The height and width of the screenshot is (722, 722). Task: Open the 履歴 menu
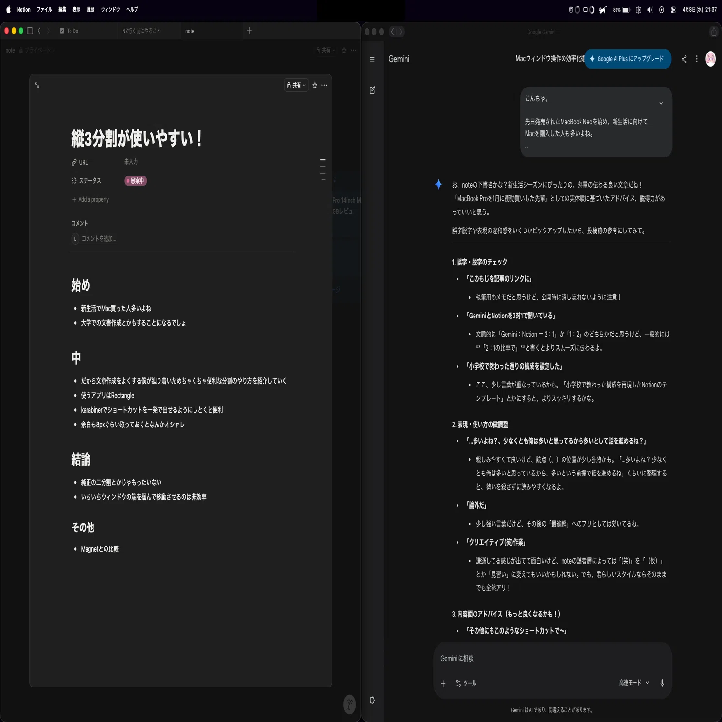(x=90, y=9)
